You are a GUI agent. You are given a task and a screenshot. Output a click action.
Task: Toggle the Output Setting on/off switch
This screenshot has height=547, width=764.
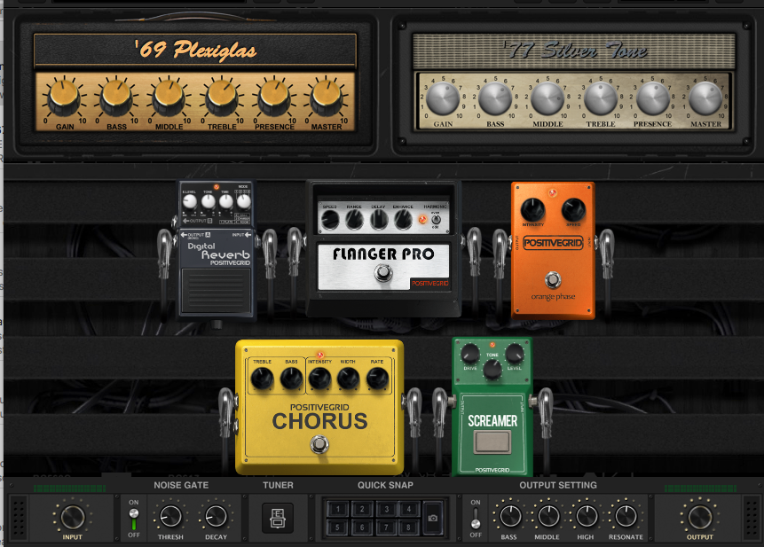(x=476, y=519)
